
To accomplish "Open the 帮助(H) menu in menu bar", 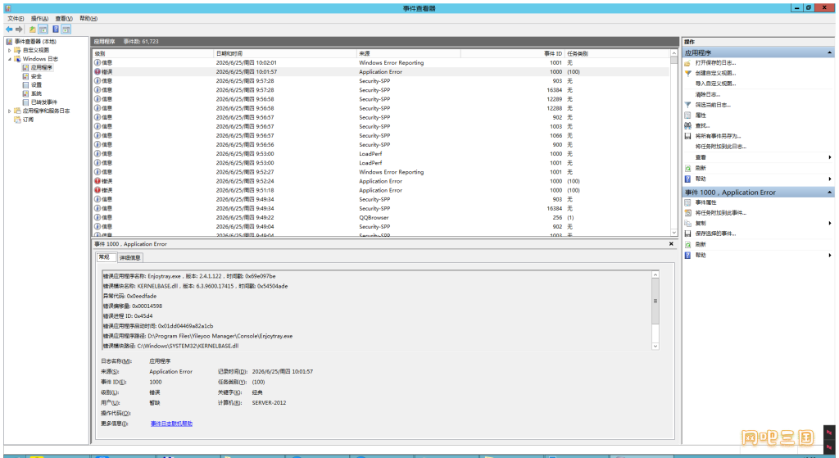I will (88, 18).
